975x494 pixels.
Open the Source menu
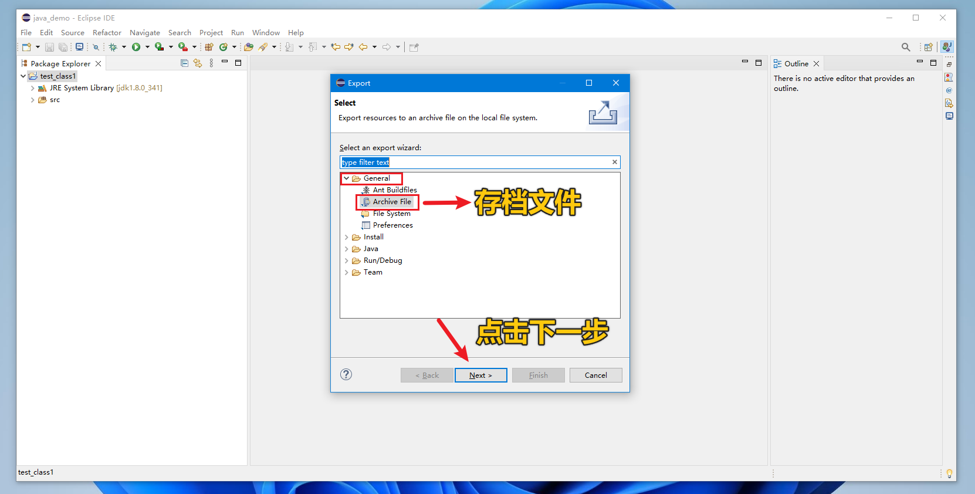(x=73, y=33)
